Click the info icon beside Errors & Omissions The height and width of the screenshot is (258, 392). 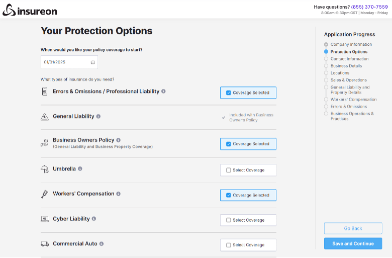pos(163,92)
